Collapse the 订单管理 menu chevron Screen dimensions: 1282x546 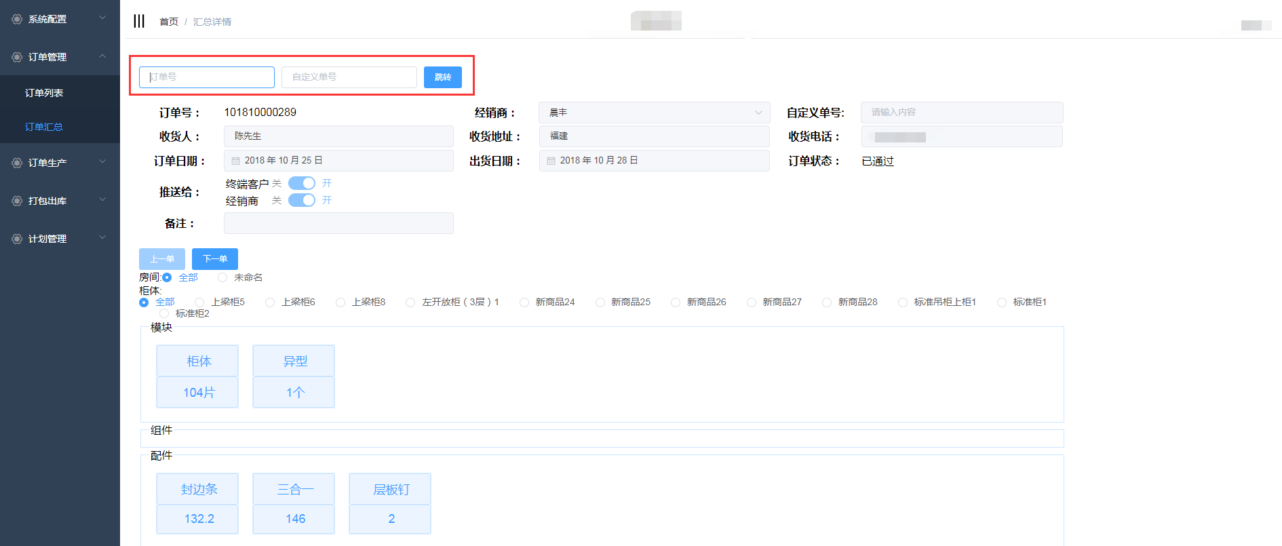[102, 56]
